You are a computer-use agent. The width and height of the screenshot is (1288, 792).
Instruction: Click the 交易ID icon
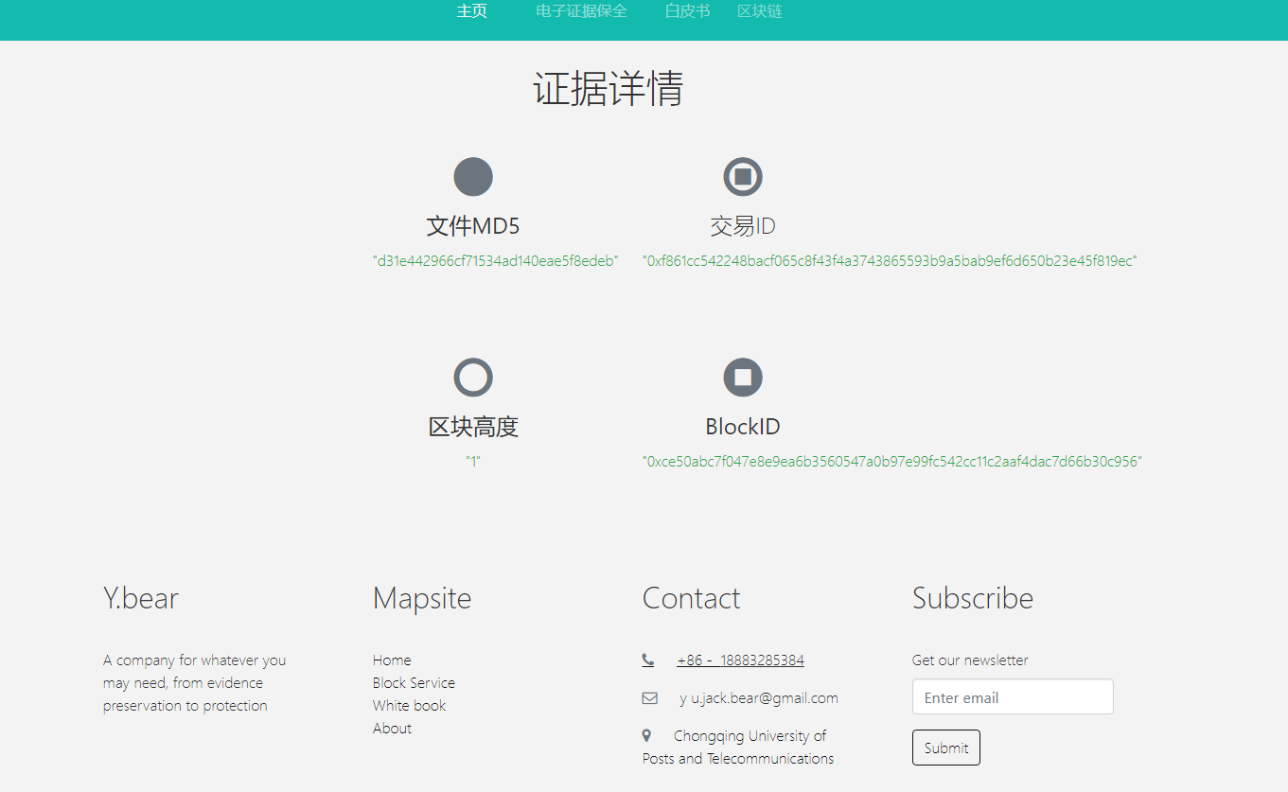tap(742, 176)
